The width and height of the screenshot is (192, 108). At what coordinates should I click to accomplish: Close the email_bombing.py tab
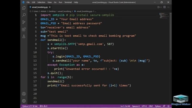pyautogui.click(x=50, y=7)
